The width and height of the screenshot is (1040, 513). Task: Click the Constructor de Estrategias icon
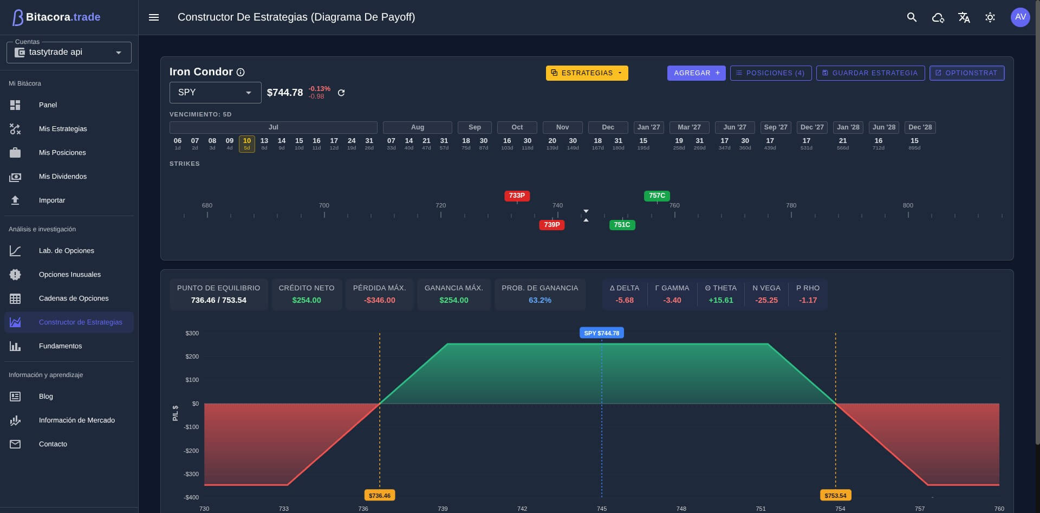[15, 322]
